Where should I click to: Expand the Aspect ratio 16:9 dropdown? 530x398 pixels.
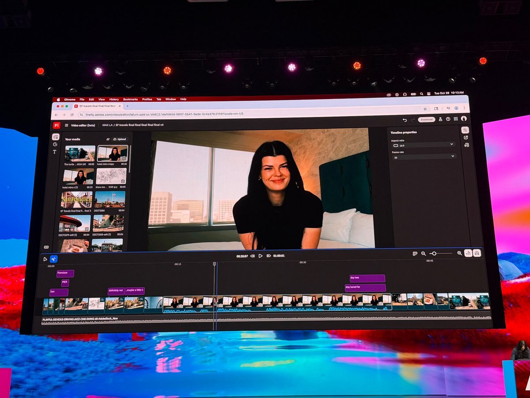tap(423, 145)
